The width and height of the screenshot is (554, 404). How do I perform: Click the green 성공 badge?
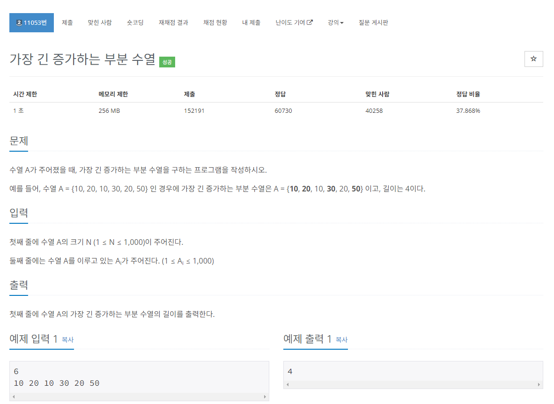(x=167, y=62)
